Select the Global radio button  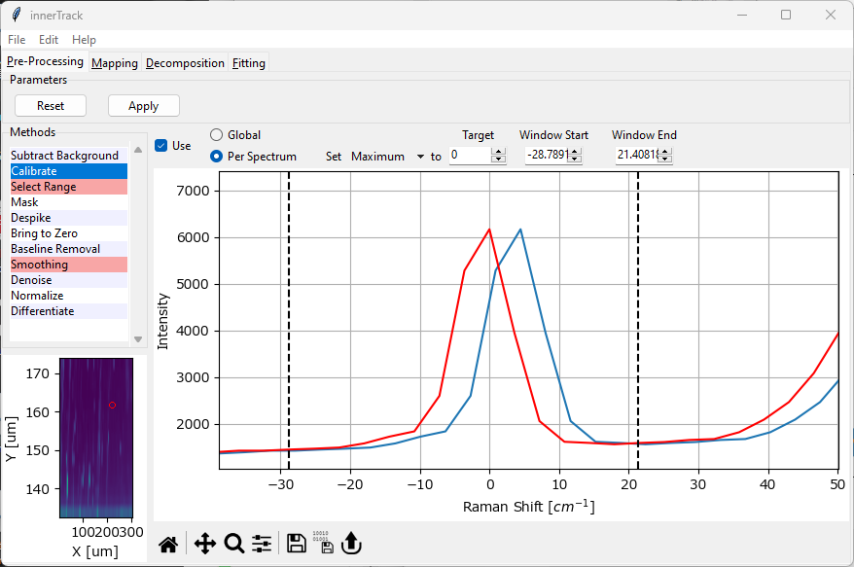(x=217, y=135)
